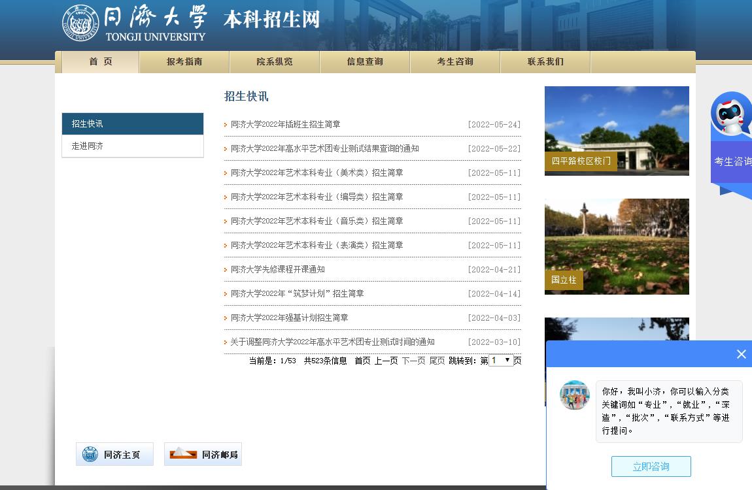
Task: Open the 强基计划招生简章 news link
Action: 289,318
